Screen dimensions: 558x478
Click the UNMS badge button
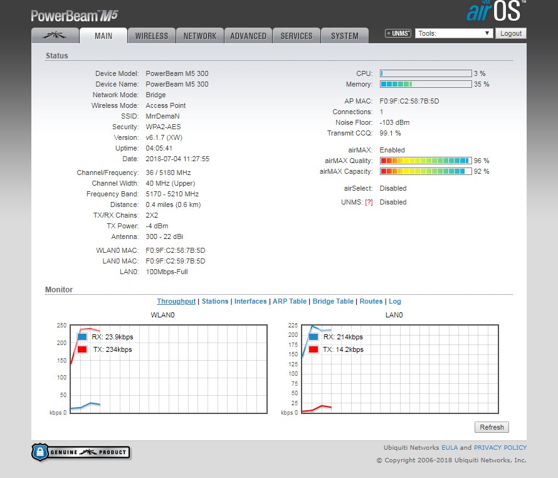click(398, 33)
